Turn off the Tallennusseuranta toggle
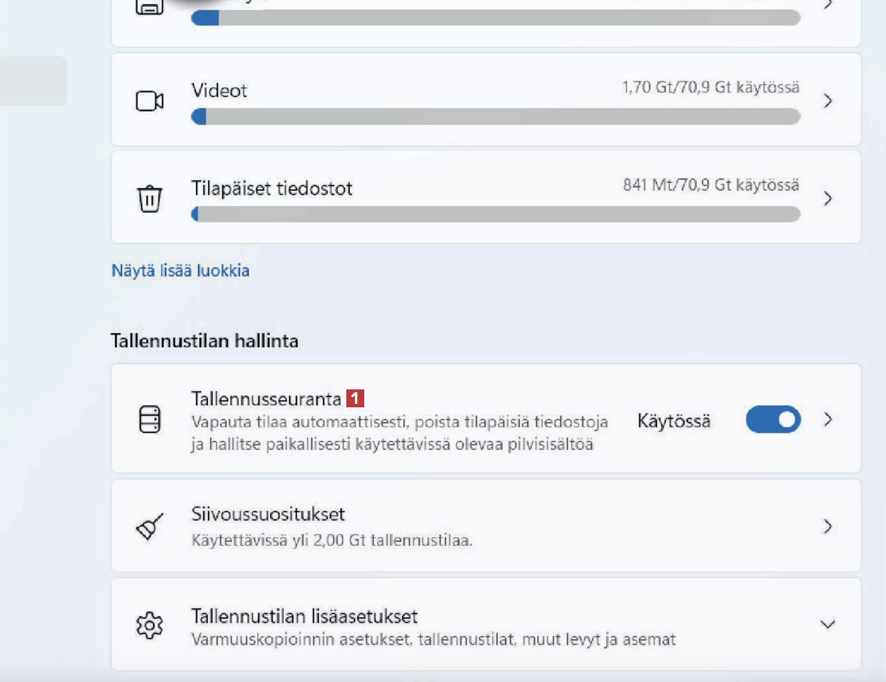This screenshot has width=886, height=682. click(x=773, y=420)
